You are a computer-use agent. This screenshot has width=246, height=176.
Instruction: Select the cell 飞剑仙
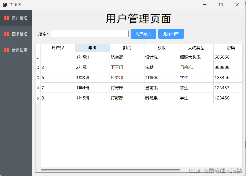pyautogui.click(x=196, y=67)
